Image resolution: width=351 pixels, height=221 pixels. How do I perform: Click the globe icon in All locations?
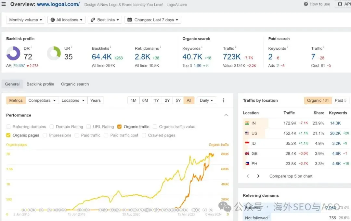click(53, 20)
